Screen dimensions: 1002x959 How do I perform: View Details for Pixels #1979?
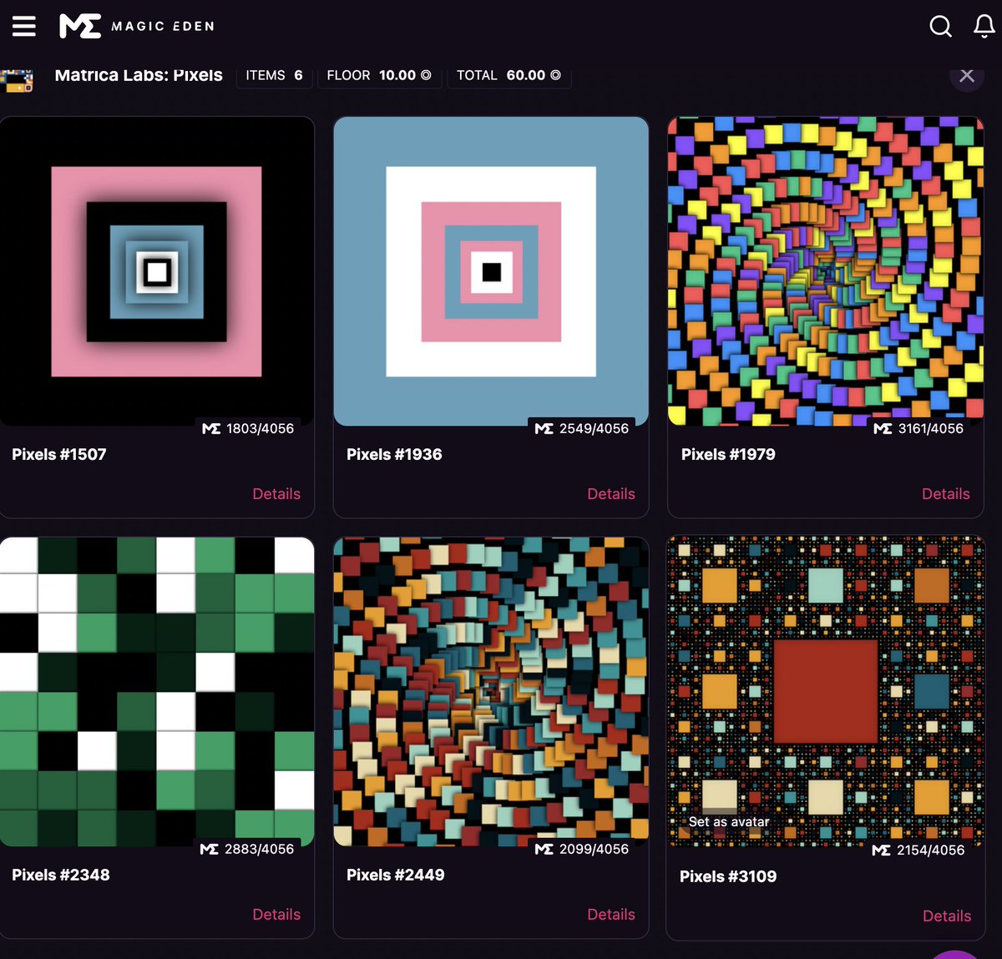click(946, 494)
